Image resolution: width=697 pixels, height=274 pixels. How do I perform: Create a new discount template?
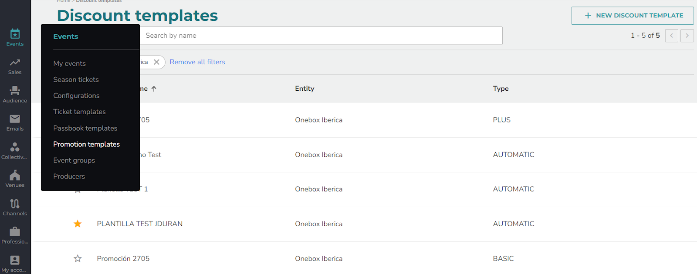click(x=633, y=16)
